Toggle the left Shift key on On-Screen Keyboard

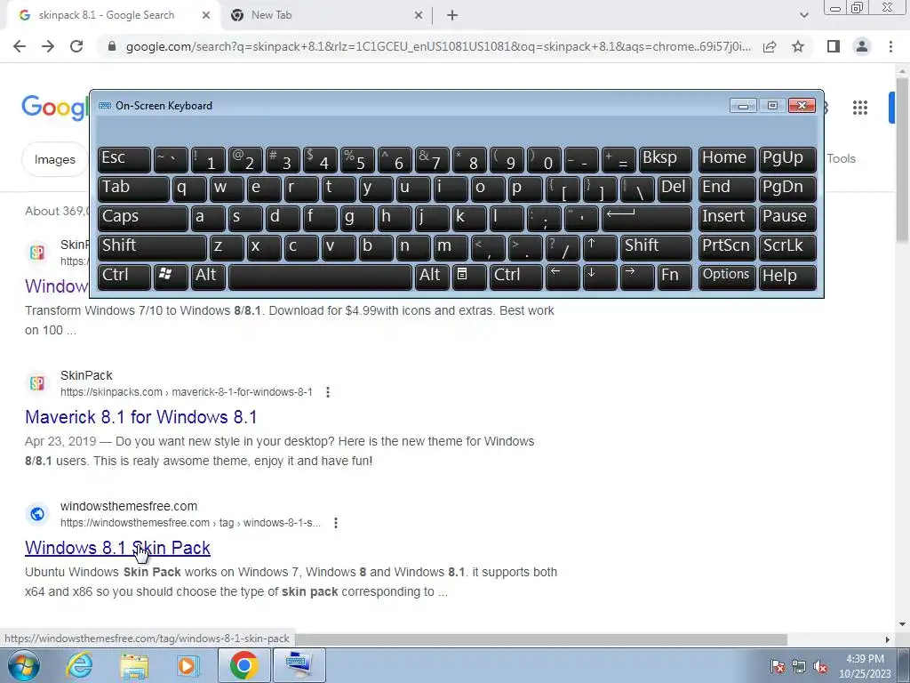click(x=152, y=247)
